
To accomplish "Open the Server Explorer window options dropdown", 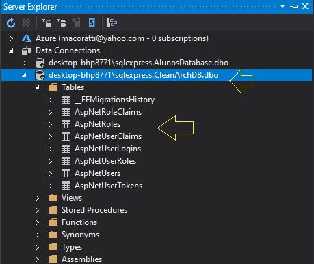I will (x=283, y=6).
